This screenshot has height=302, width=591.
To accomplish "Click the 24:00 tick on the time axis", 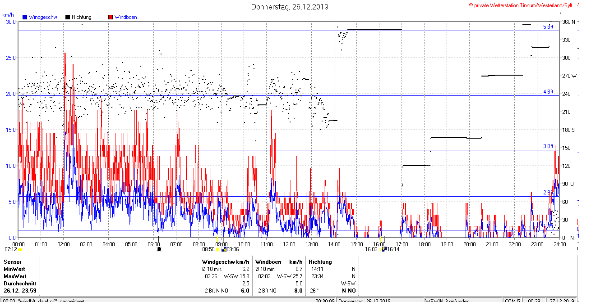I will 559,244.
